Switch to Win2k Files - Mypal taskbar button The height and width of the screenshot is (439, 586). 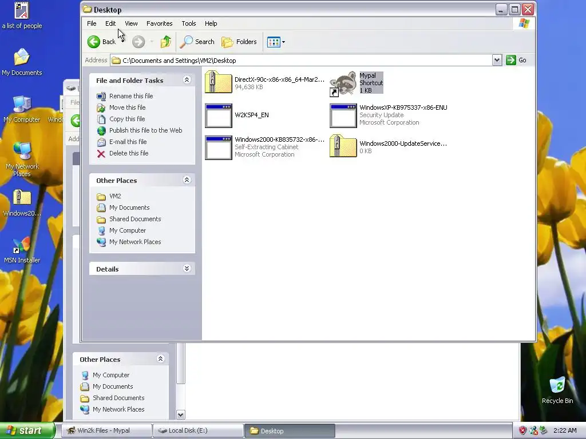tap(106, 431)
